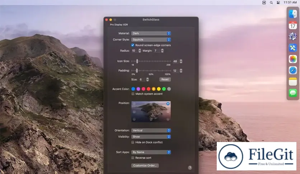Screen dimensions: 300x174
Task: Launch Safari from the switcher
Action: 293,70
